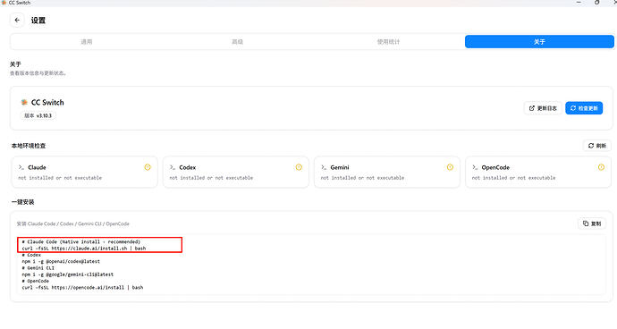Open the 更新日志 changelog link
This screenshot has height=329, width=617.
click(x=543, y=108)
